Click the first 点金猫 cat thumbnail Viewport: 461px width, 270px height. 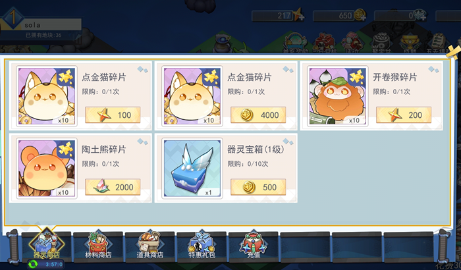pos(47,96)
